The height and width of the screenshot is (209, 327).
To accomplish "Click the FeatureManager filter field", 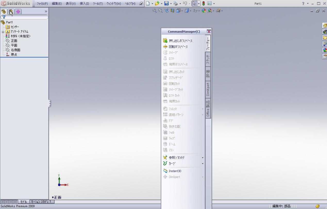I will click(24, 17).
